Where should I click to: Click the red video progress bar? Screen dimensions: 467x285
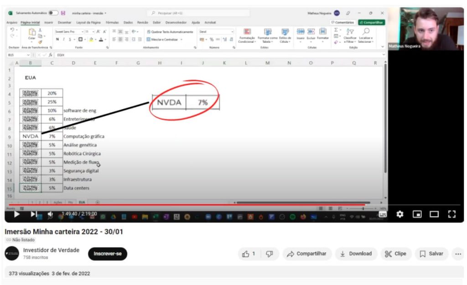point(186,205)
